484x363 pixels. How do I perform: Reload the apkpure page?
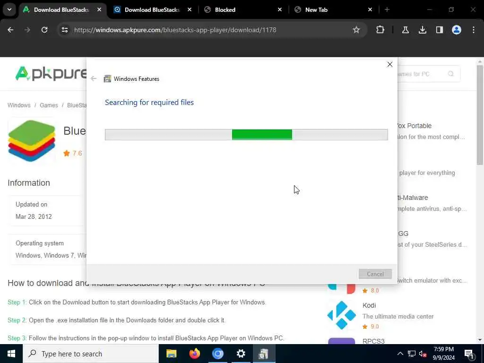coord(44,30)
